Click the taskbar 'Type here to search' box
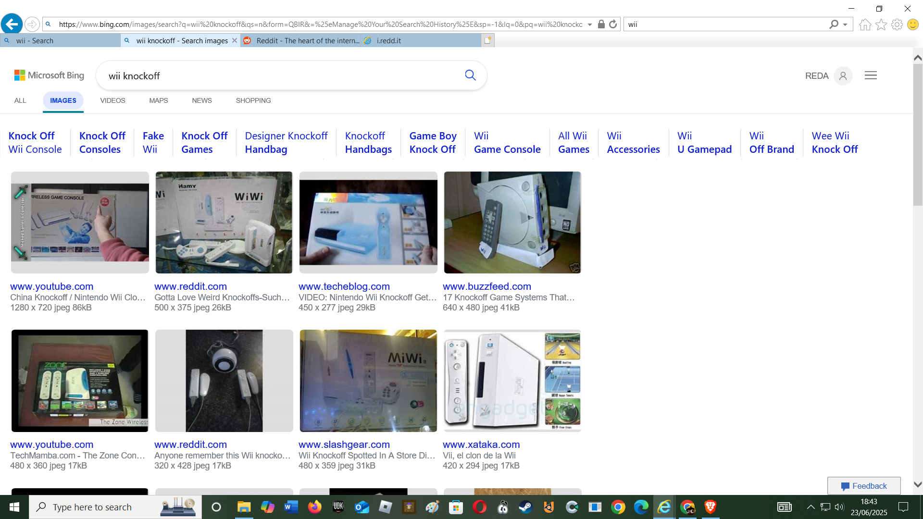Screen dimensions: 923x519 pyautogui.click(x=115, y=507)
